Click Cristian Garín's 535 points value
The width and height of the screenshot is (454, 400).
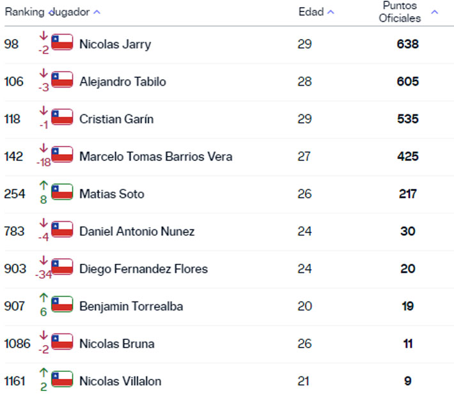(408, 119)
